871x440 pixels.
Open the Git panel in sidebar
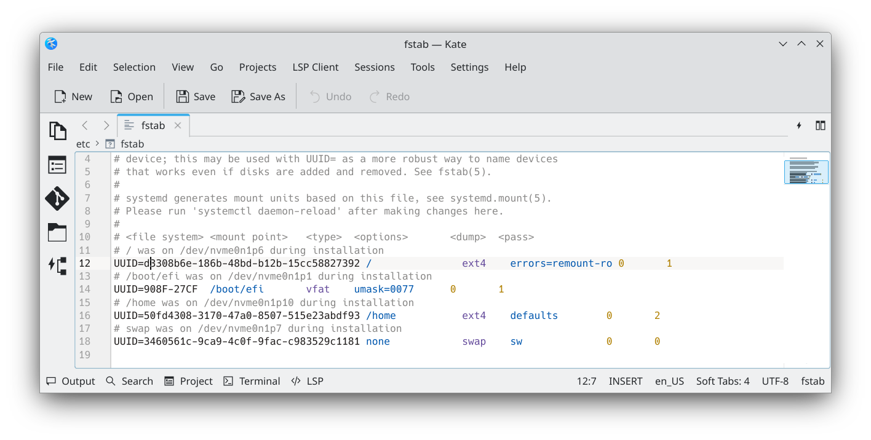tap(57, 198)
